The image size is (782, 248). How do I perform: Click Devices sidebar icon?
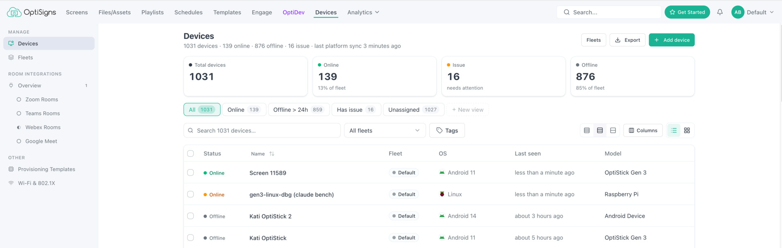click(11, 43)
